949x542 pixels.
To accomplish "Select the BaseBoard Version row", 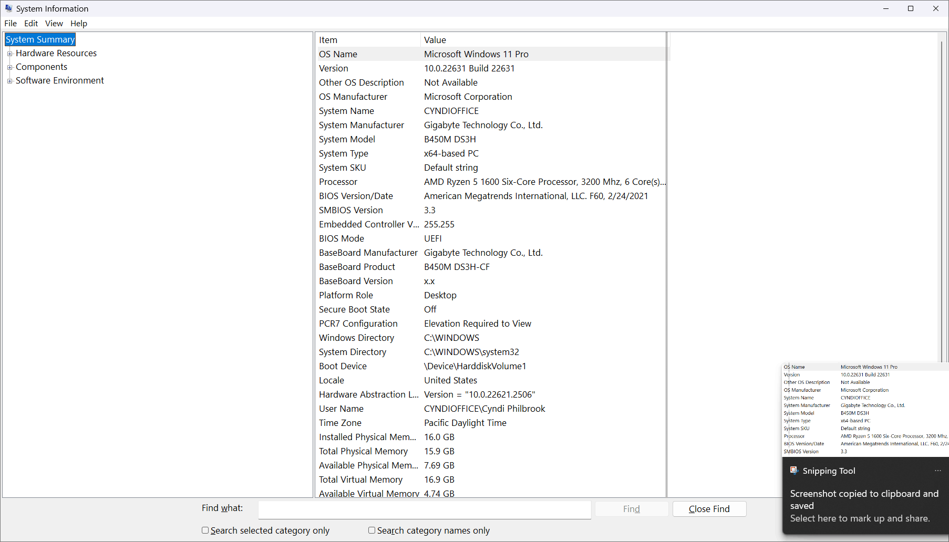I will pyautogui.click(x=491, y=281).
